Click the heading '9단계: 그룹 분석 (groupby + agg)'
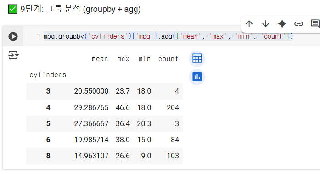The height and width of the screenshot is (174, 320). 81,9
